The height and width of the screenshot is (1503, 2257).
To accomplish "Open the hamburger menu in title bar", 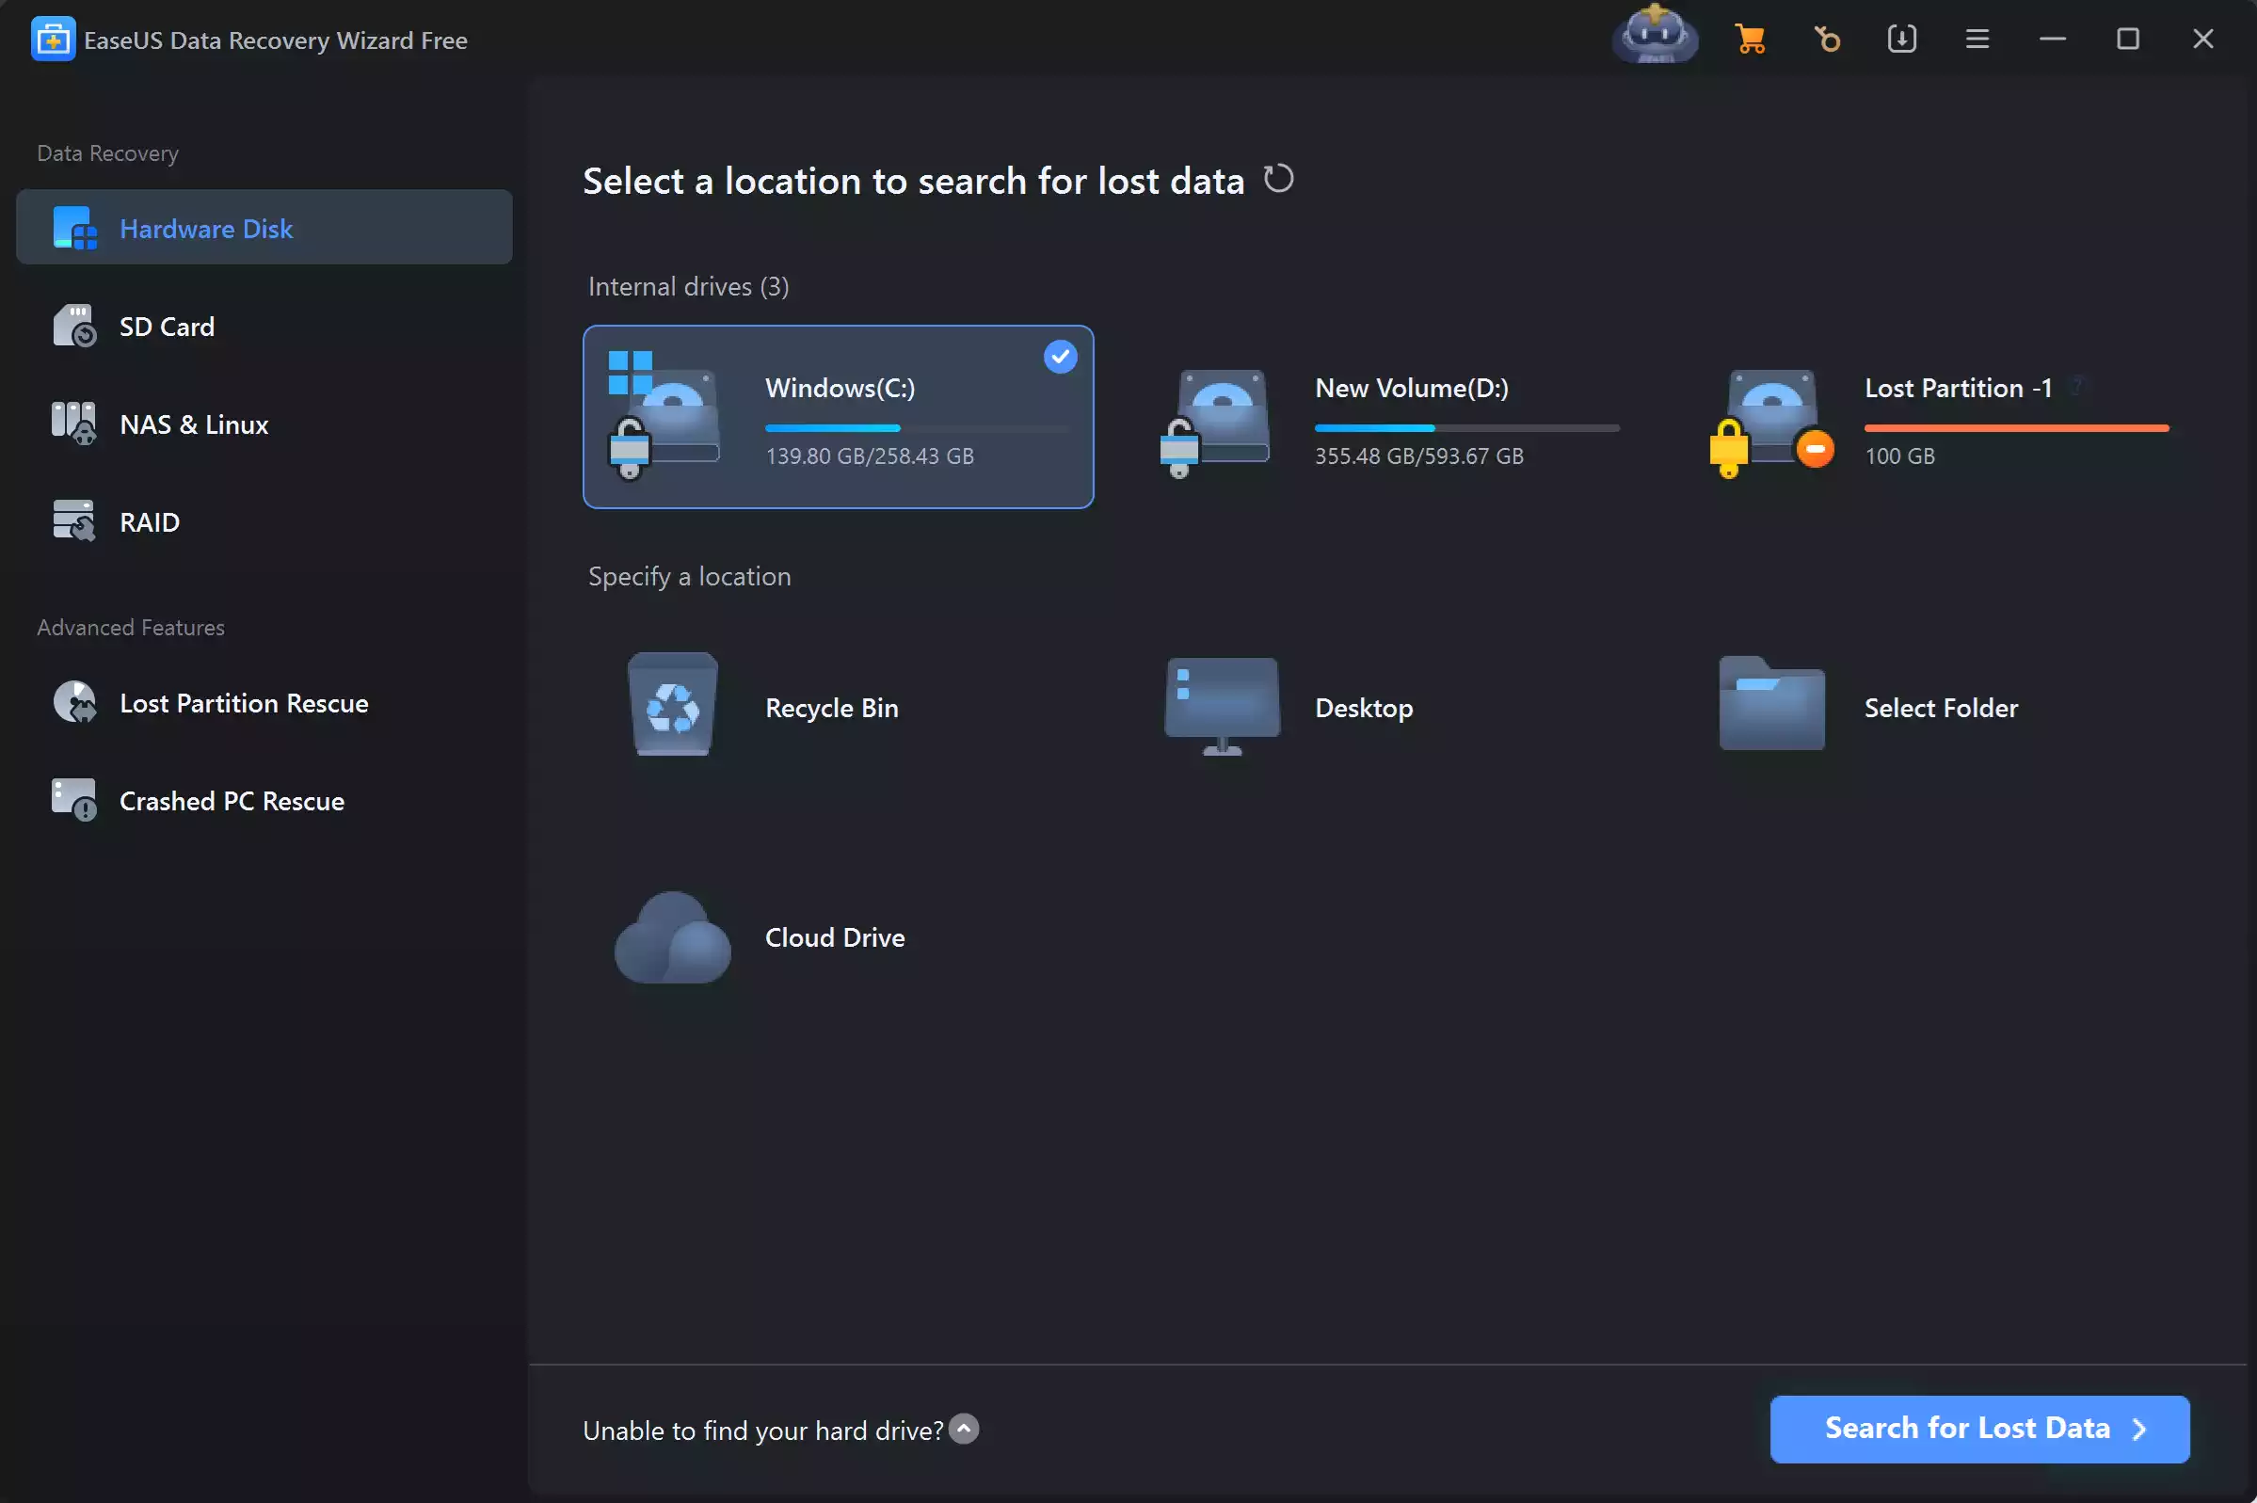I will click(x=1977, y=40).
